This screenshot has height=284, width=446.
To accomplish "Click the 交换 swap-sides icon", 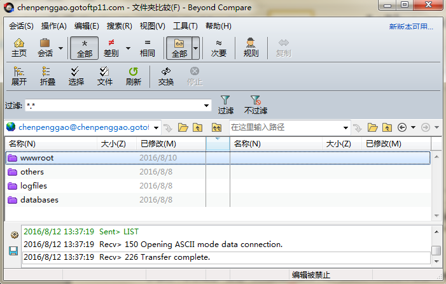I will click(x=166, y=71).
